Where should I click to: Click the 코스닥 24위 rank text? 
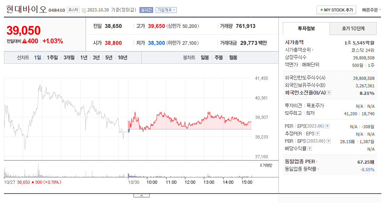363,50
